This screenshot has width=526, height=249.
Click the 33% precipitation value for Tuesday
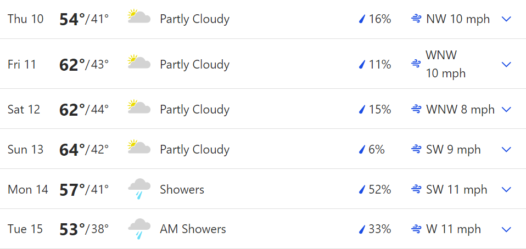click(380, 229)
